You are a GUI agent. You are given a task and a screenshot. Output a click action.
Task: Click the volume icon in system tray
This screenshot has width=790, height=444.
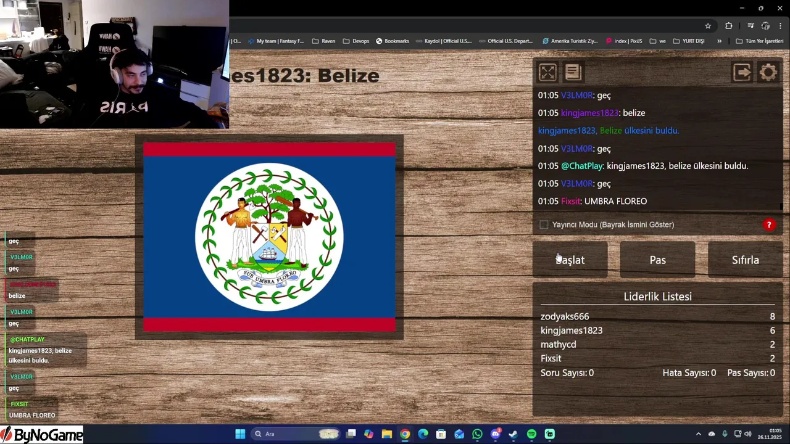point(747,434)
